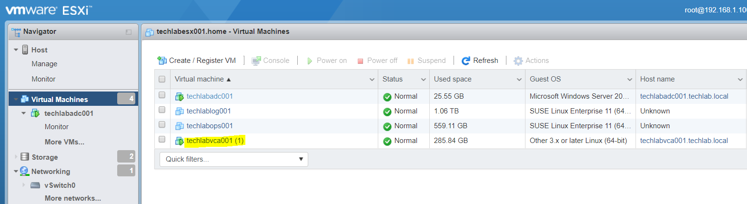
Task: Click the Refresh arrow icon
Action: [466, 61]
